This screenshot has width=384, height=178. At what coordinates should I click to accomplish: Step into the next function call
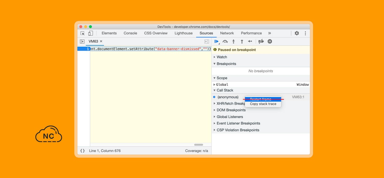(233, 41)
